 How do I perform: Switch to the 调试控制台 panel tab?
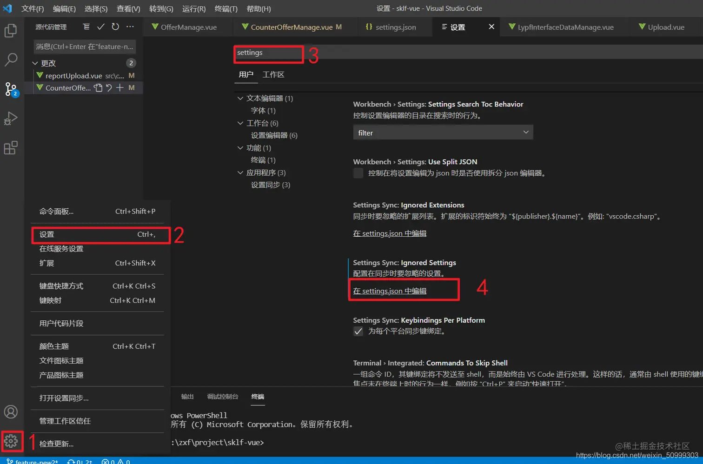pos(223,397)
